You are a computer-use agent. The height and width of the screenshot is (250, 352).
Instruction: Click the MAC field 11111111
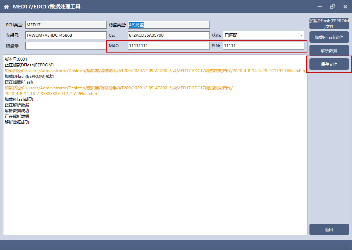169,46
